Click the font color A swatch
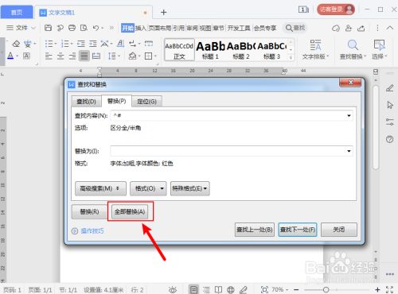The height and width of the screenshot is (294, 398). (10, 56)
